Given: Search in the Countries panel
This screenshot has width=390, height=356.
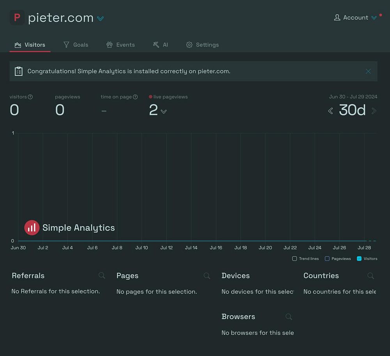Looking at the screenshot, I should 370,276.
